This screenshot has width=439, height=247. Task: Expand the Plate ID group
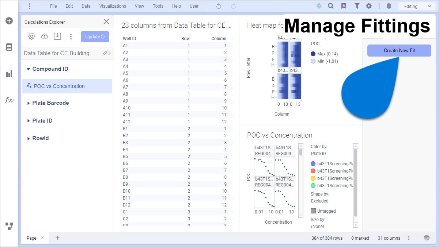[x=29, y=121]
